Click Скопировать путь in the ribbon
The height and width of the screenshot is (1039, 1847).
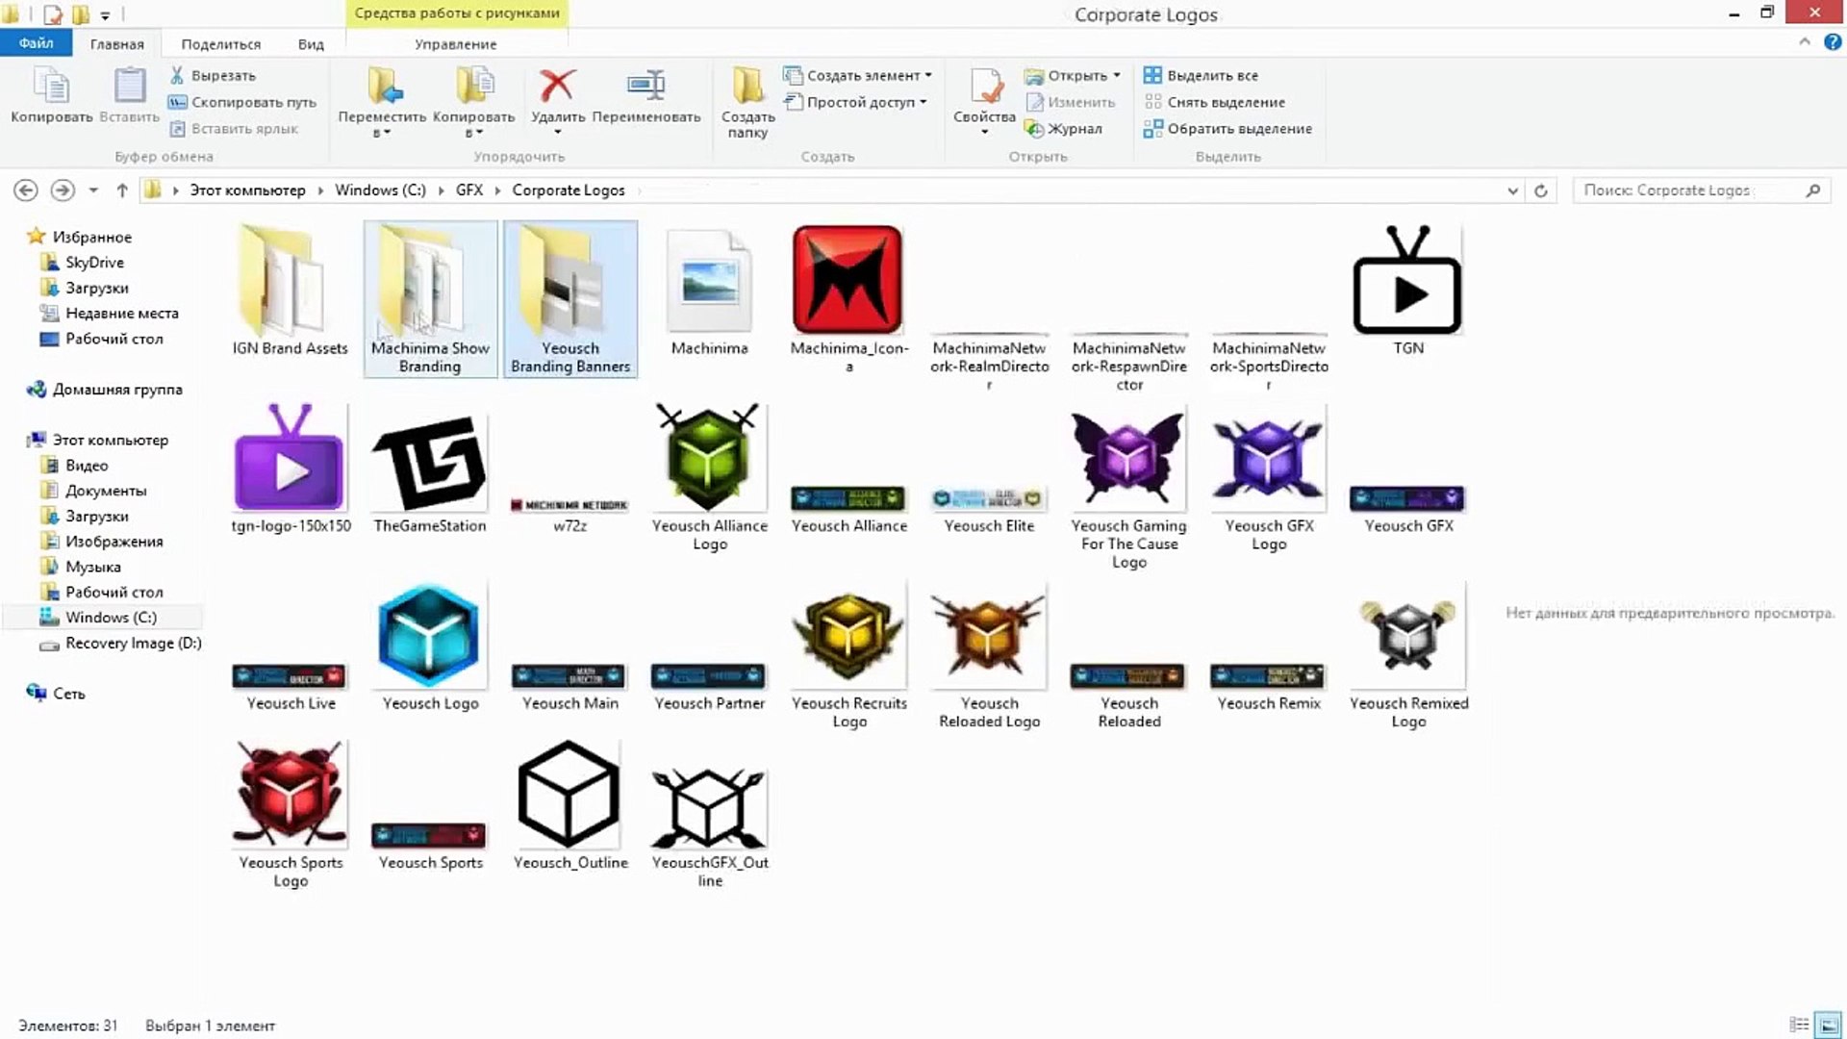click(x=242, y=102)
